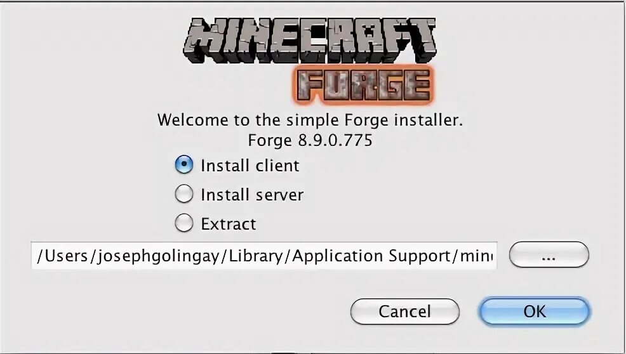The width and height of the screenshot is (626, 354).
Task: Choose the Install server radio option
Action: [184, 194]
